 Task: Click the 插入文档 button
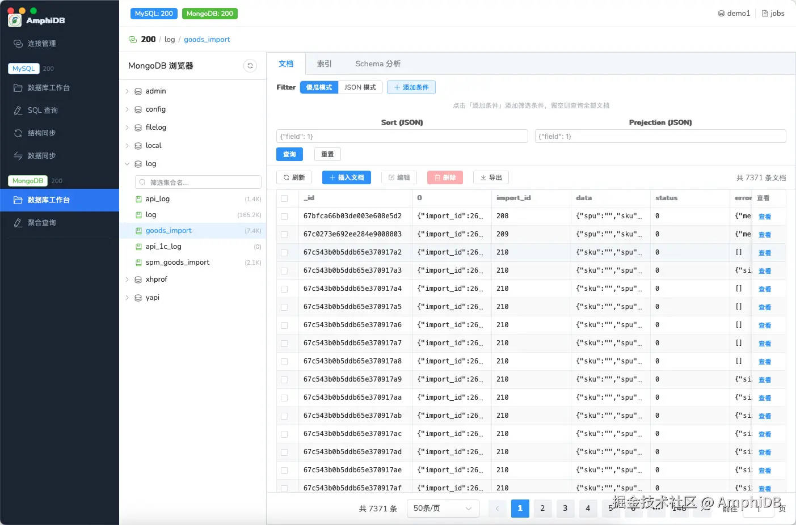[347, 177]
